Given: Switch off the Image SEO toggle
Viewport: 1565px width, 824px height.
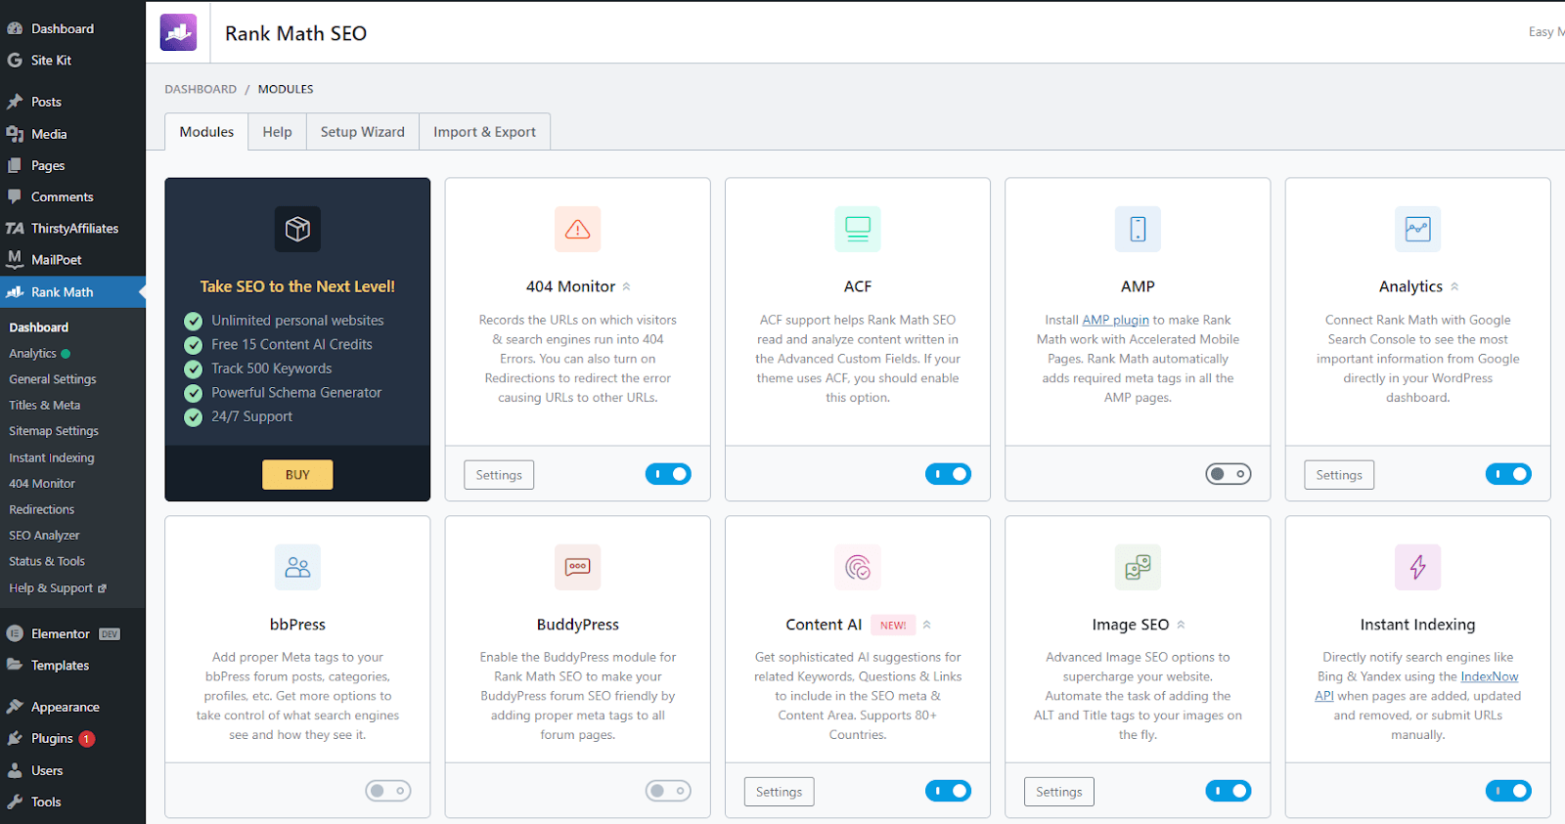Looking at the screenshot, I should click(1229, 791).
